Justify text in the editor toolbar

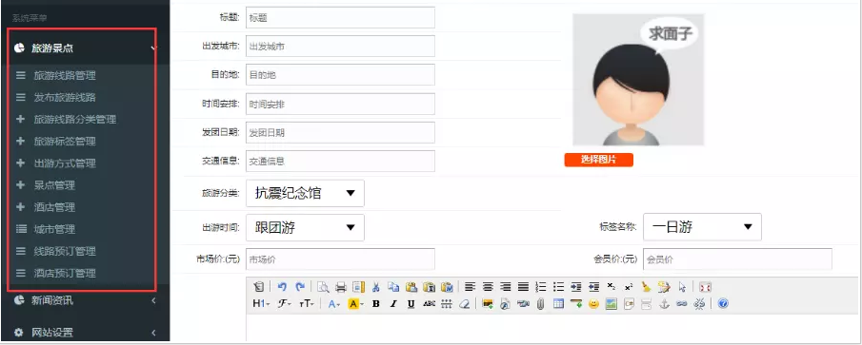[523, 287]
